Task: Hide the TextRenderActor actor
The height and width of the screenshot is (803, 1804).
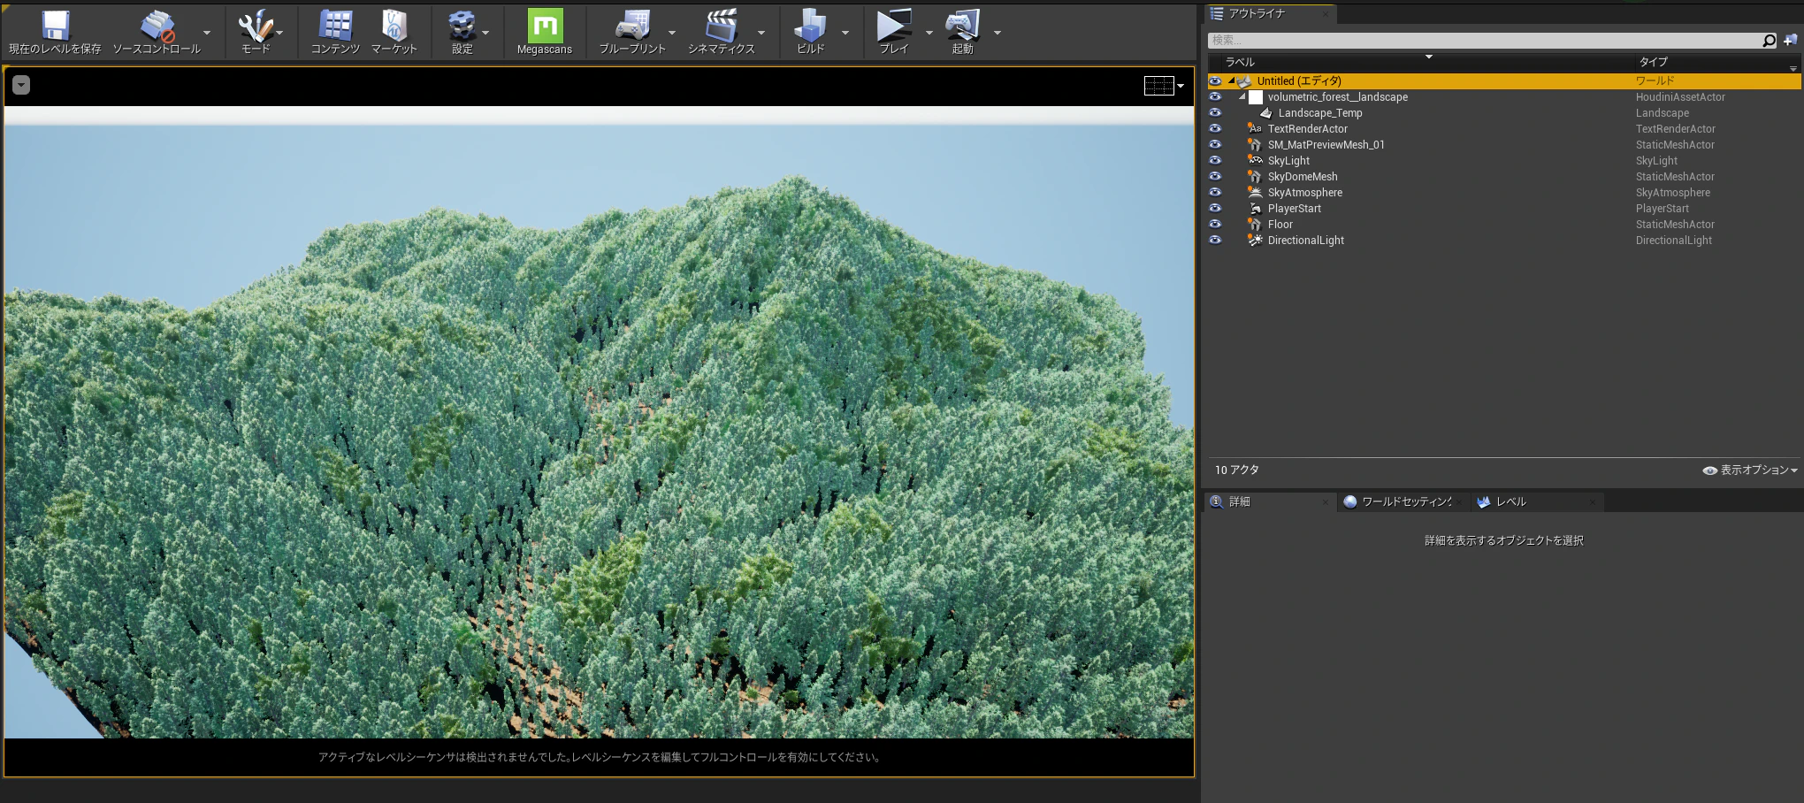Action: (1215, 129)
